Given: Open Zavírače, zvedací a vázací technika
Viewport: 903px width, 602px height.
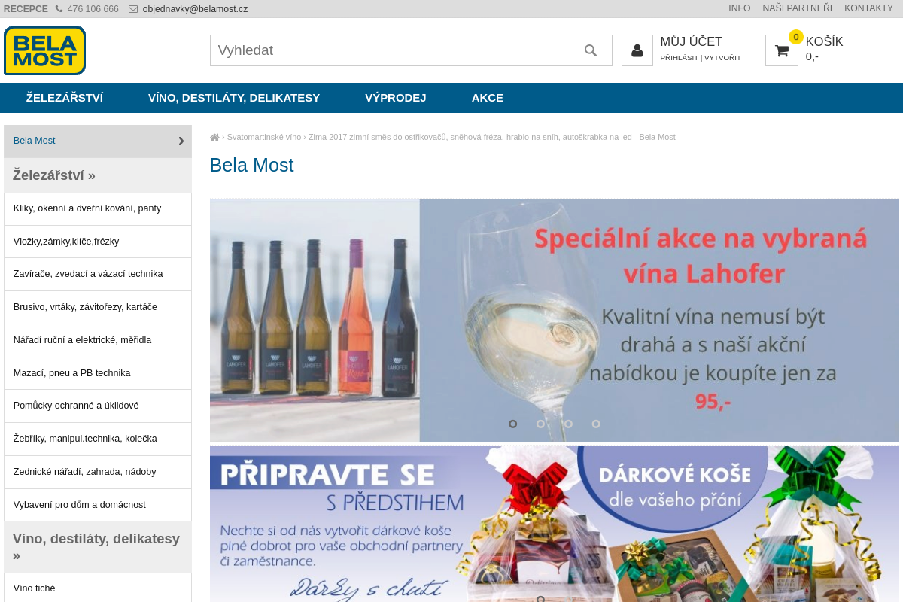Looking at the screenshot, I should [98, 274].
